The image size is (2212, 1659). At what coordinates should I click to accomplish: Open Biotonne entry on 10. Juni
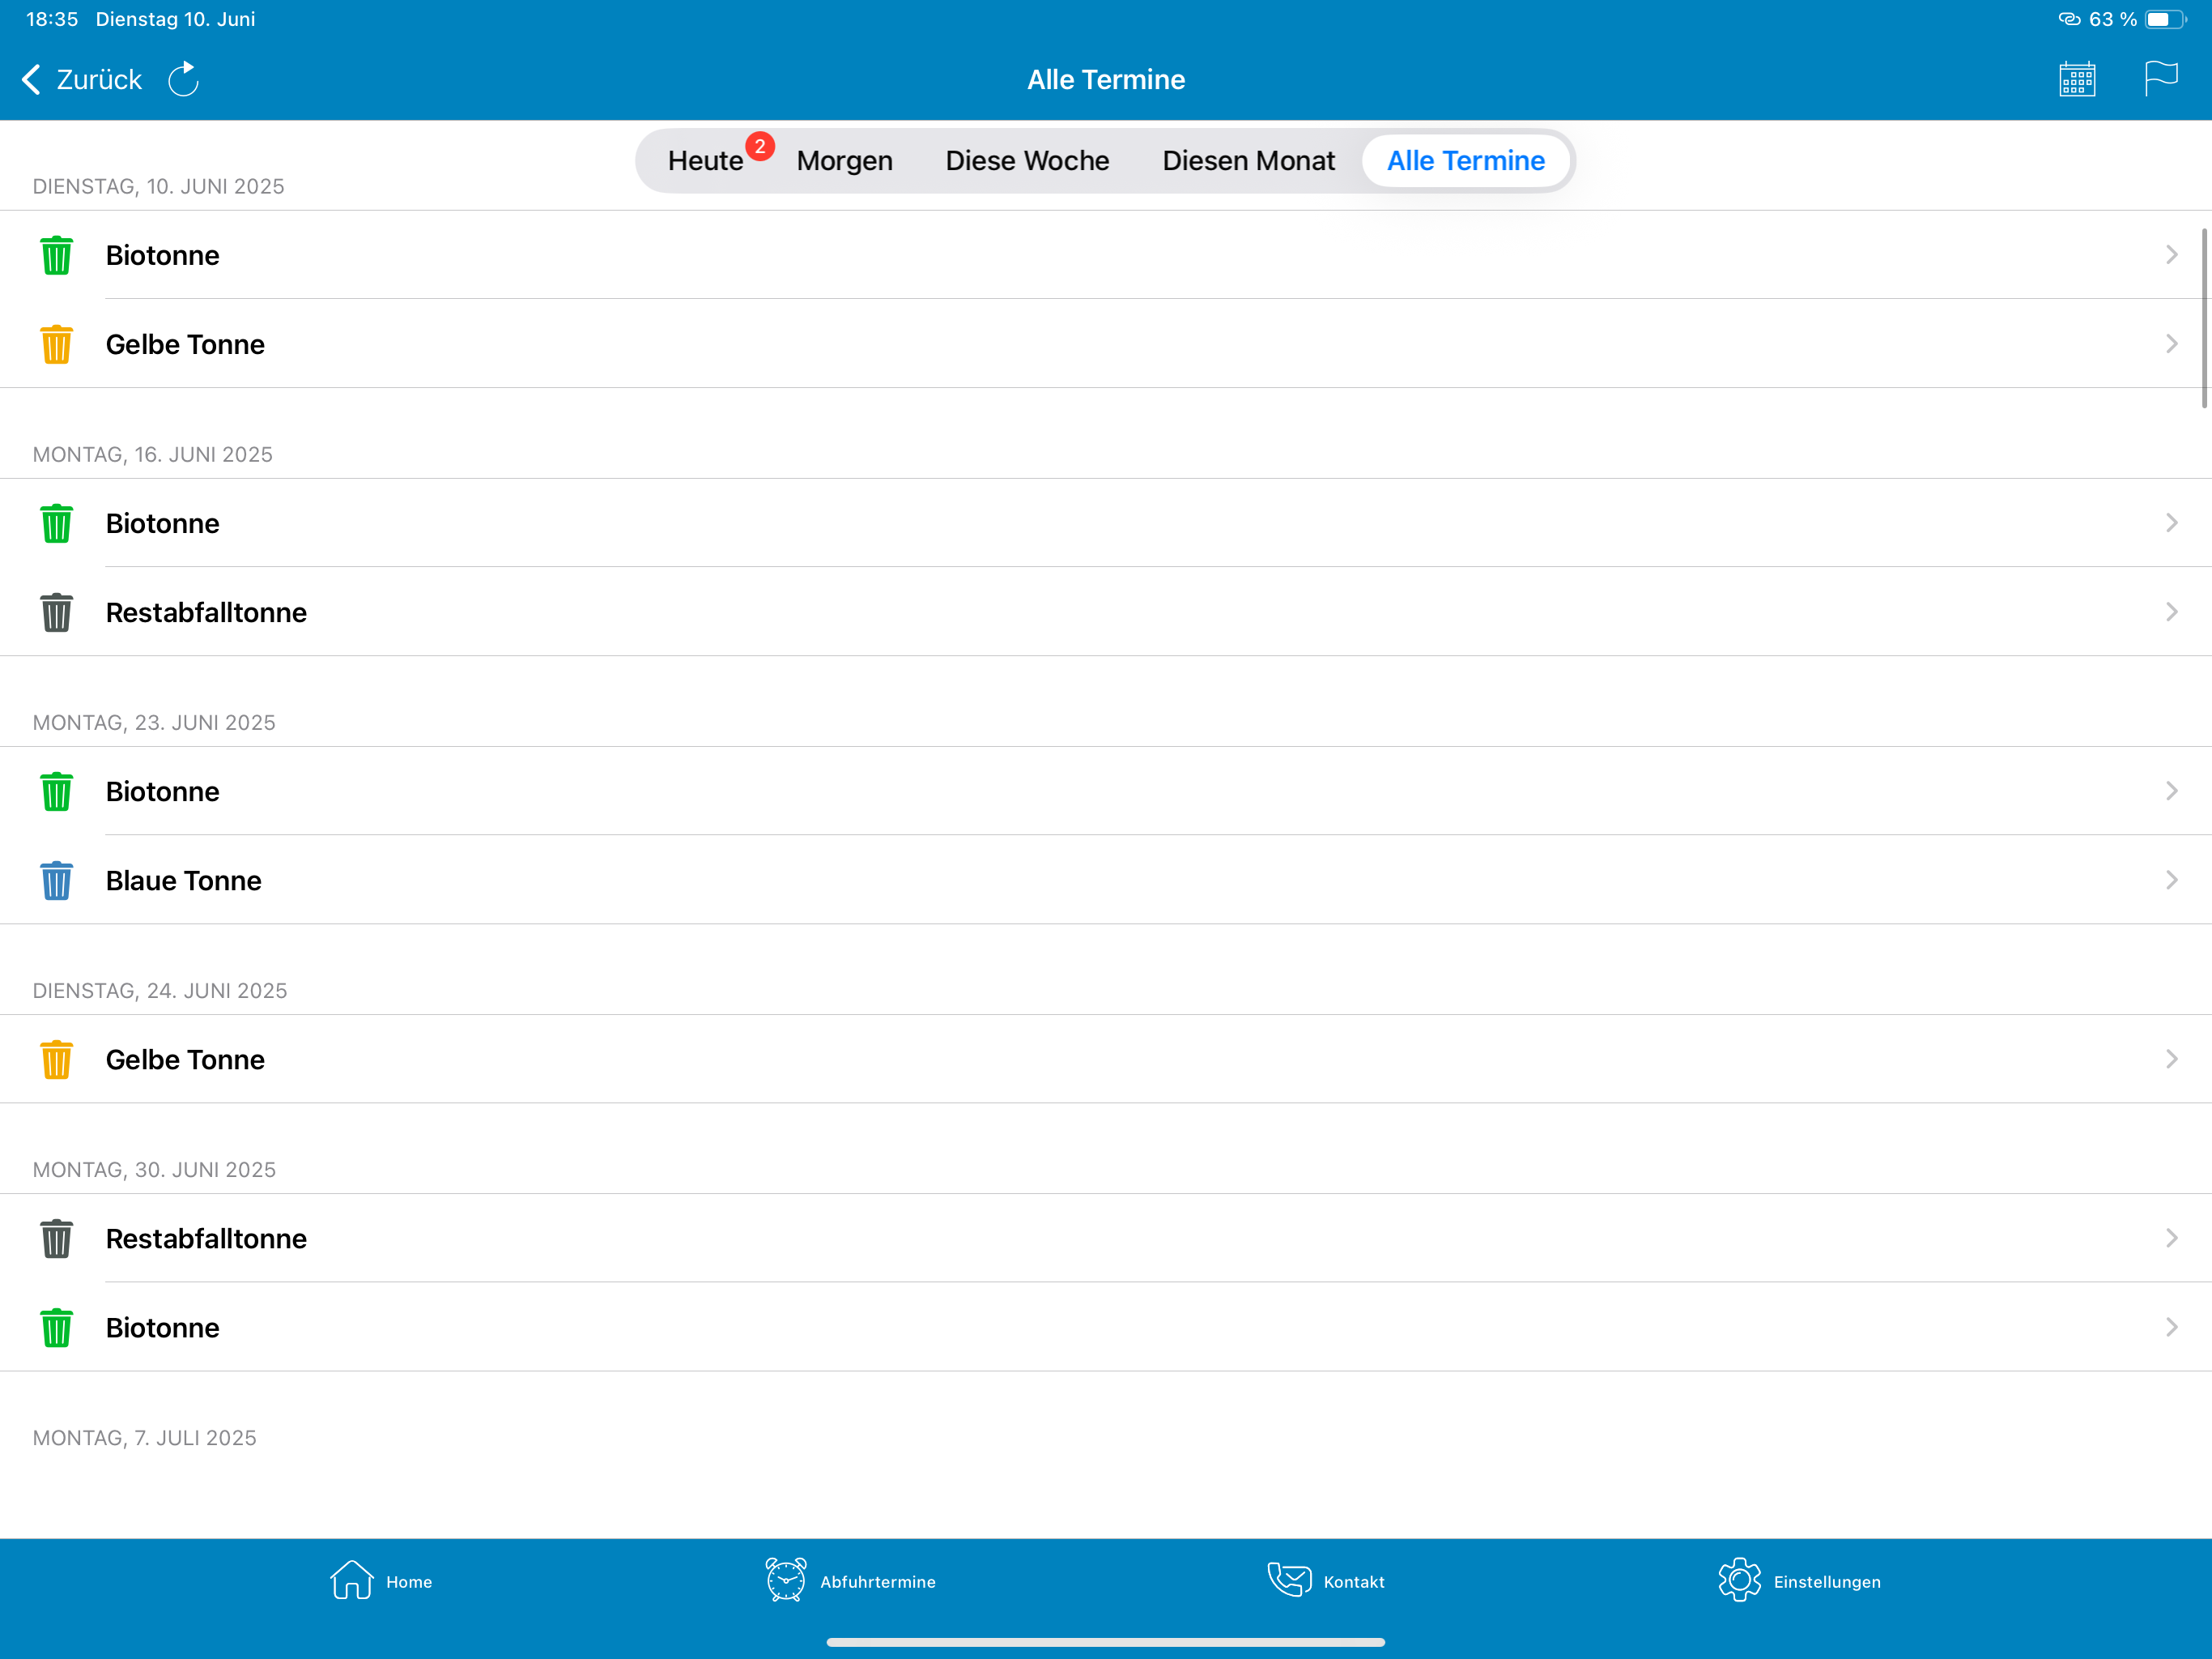pos(1106,254)
